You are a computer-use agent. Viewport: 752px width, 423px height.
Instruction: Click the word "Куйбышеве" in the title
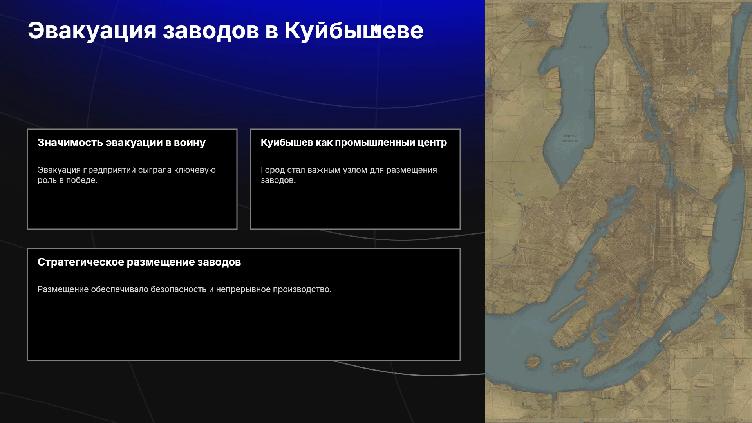354,31
